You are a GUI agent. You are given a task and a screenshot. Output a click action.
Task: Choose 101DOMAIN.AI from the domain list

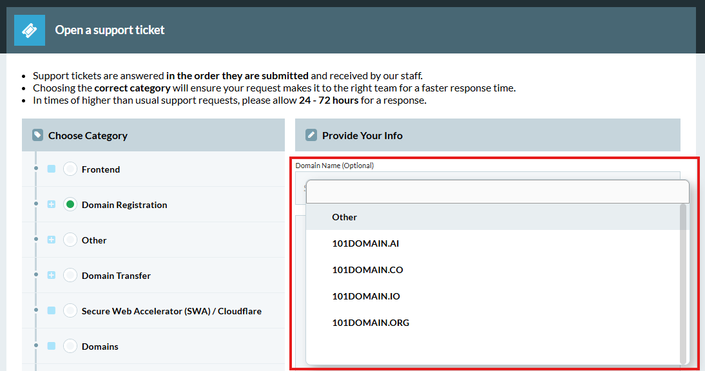(x=367, y=243)
